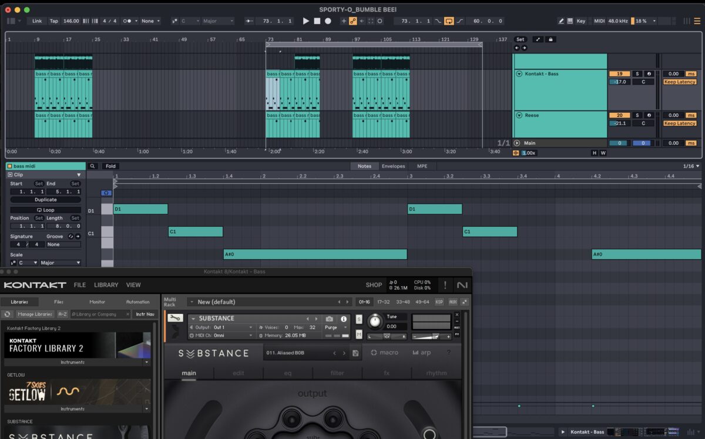Screen dimensions: 705x439
Task: Click the Stop transport button
Action: pos(317,21)
